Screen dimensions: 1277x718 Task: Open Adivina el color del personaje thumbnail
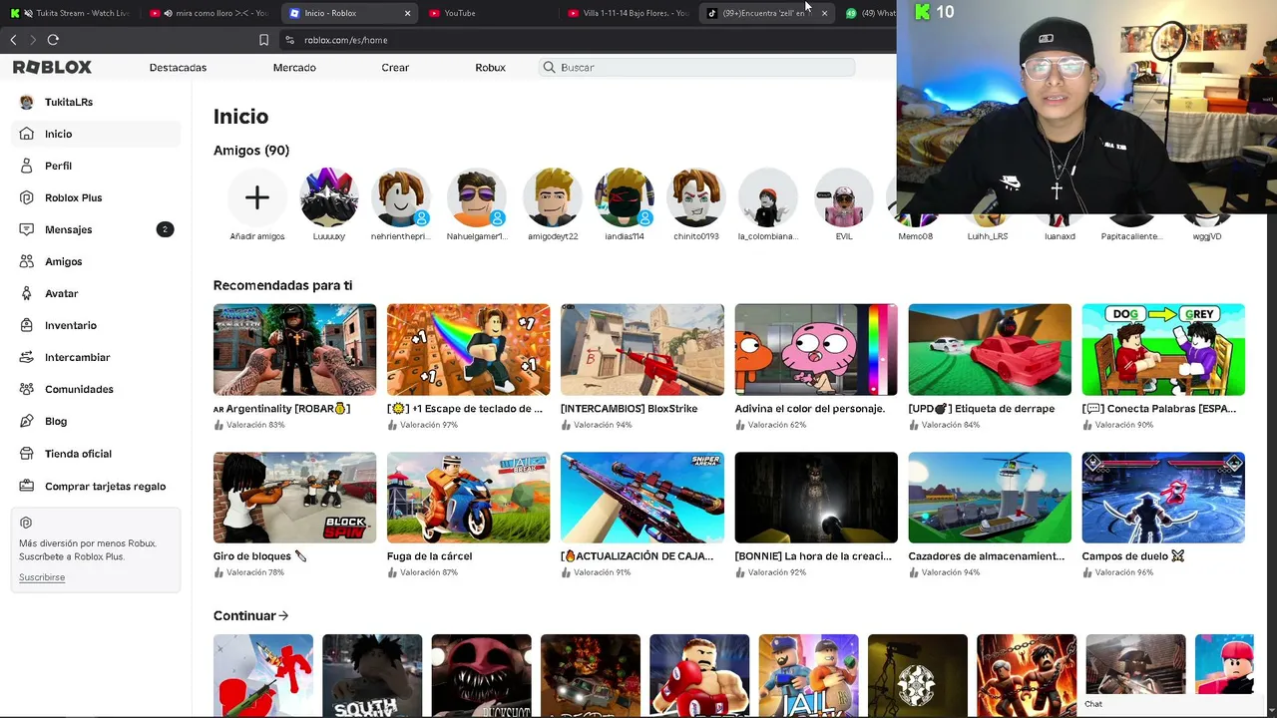(816, 350)
